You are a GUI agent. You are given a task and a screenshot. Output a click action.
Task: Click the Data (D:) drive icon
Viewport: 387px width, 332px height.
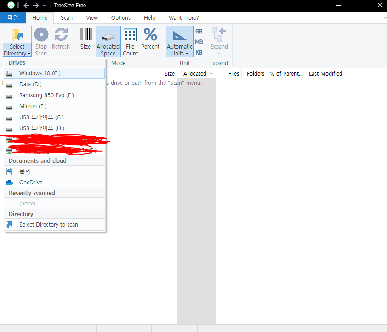9,85
